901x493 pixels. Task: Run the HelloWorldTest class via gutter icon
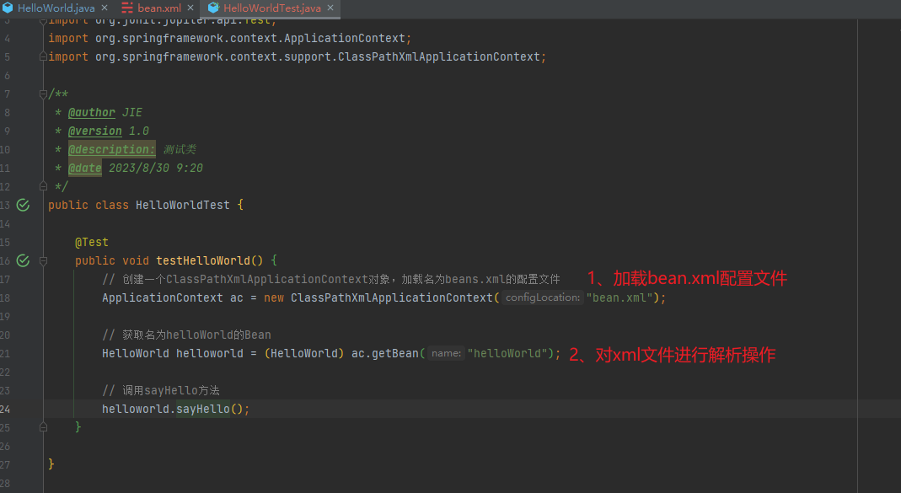(23, 205)
